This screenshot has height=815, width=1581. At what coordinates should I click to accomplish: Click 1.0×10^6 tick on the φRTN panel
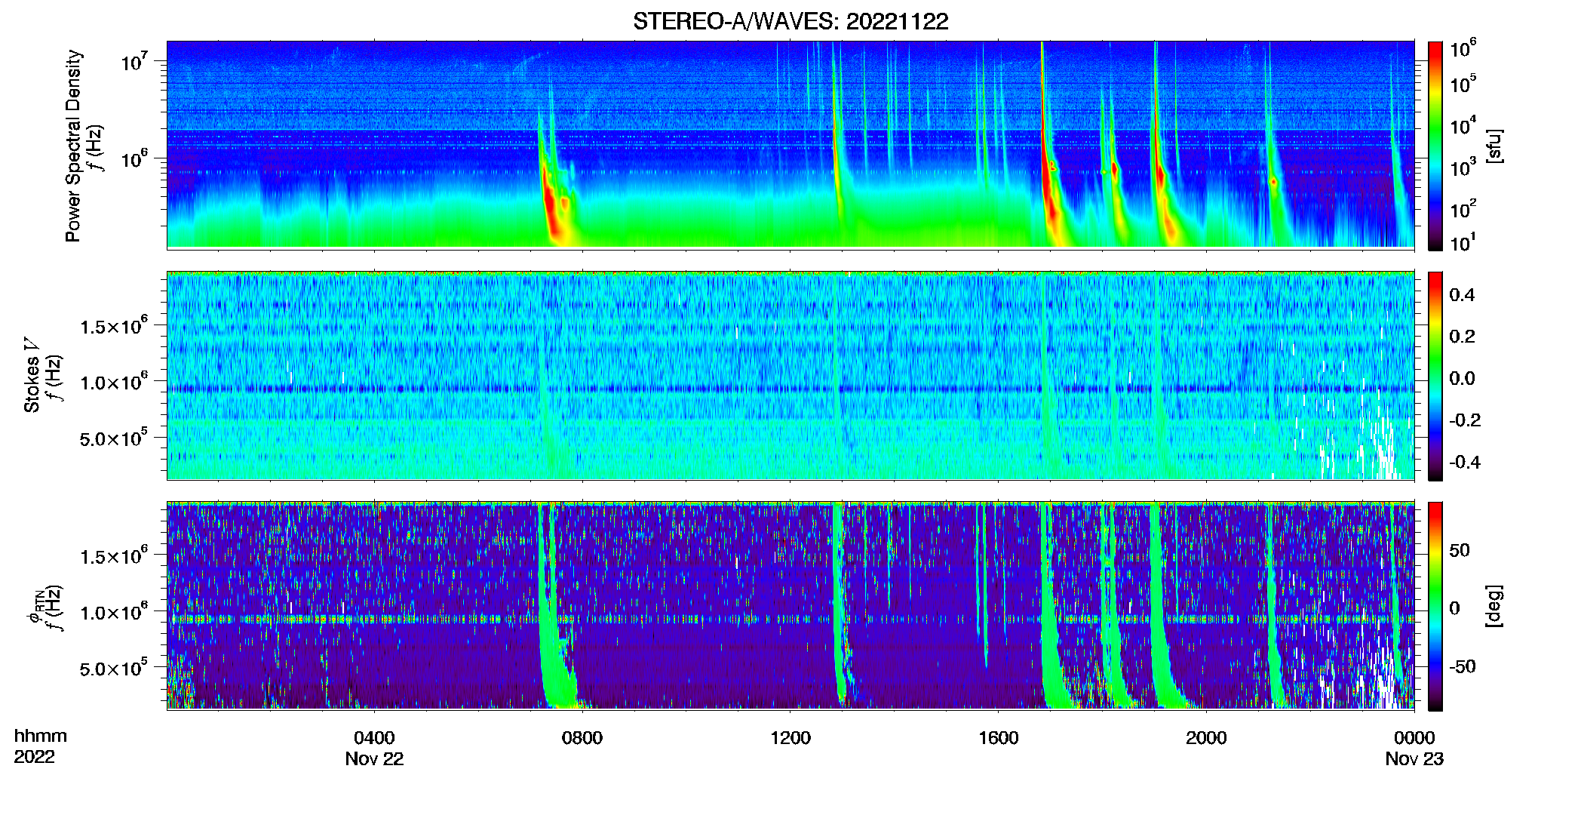coord(114,612)
